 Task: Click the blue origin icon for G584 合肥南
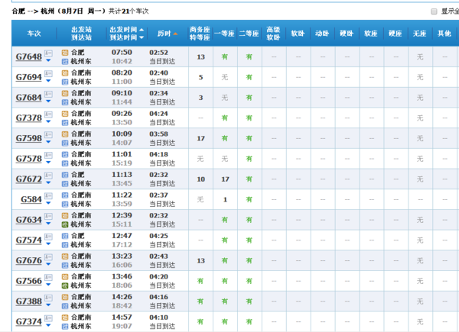coord(65,195)
